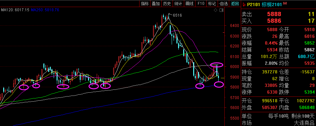Screen dimensions: 316x126
Task: Open the 指标 indicators menu
Action: 145,4
